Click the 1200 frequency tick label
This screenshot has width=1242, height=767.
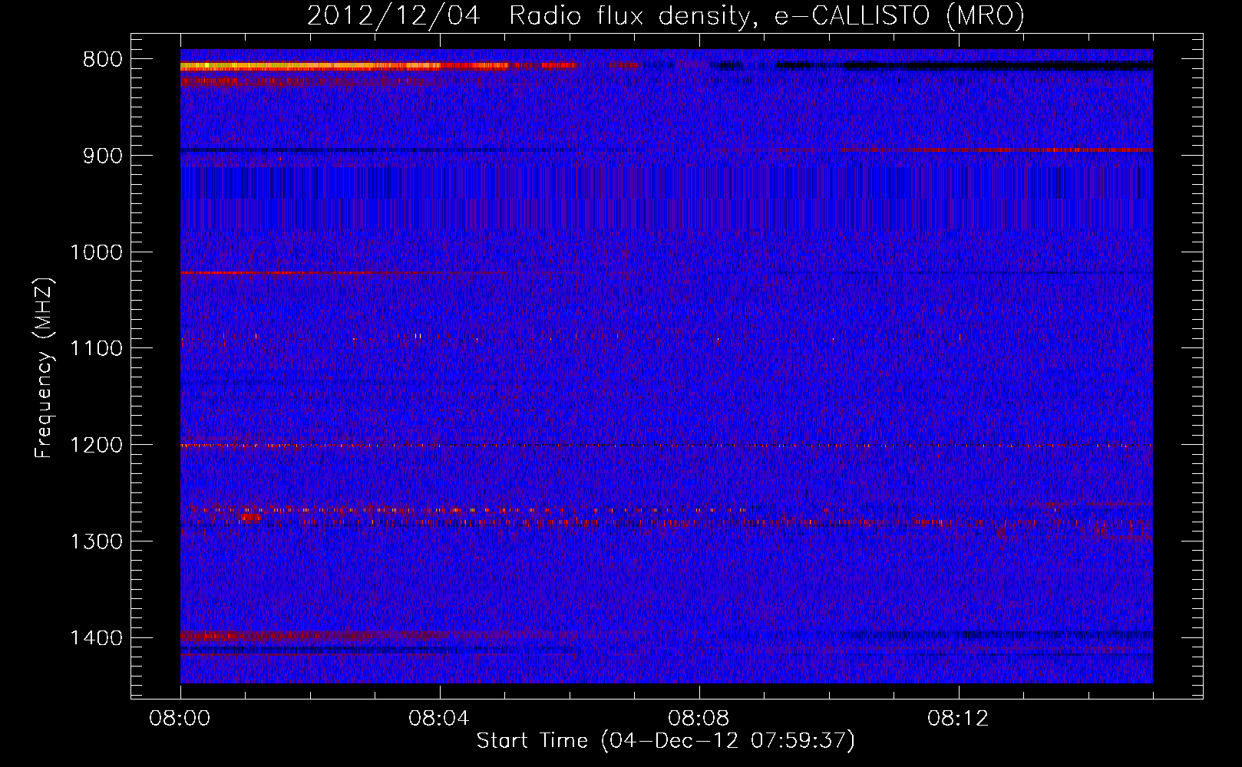pos(96,446)
